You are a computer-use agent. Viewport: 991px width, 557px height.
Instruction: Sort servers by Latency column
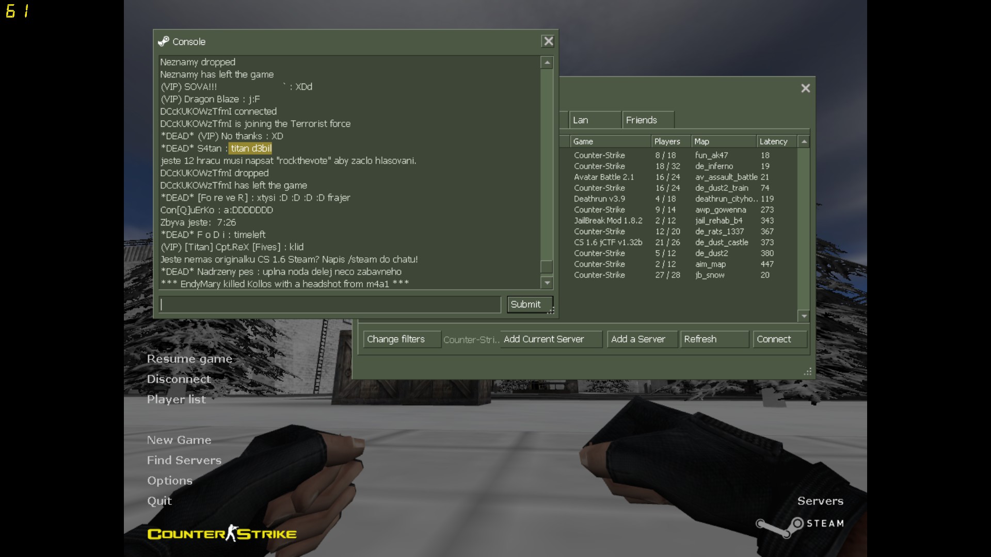pyautogui.click(x=776, y=141)
